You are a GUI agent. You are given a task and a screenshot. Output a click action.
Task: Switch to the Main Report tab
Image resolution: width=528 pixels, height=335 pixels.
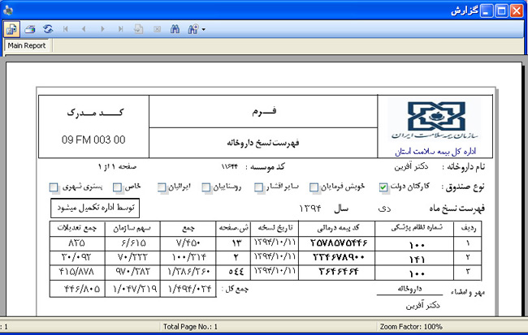(27, 45)
